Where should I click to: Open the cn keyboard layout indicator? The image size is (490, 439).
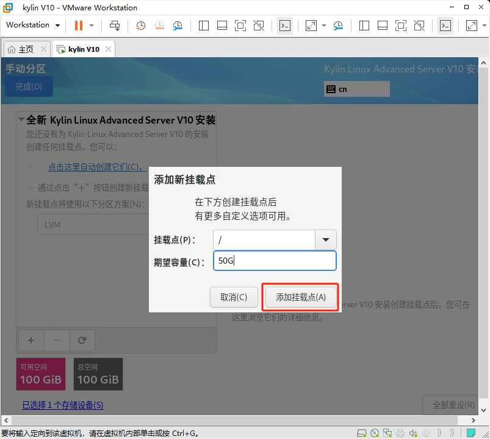coord(356,89)
